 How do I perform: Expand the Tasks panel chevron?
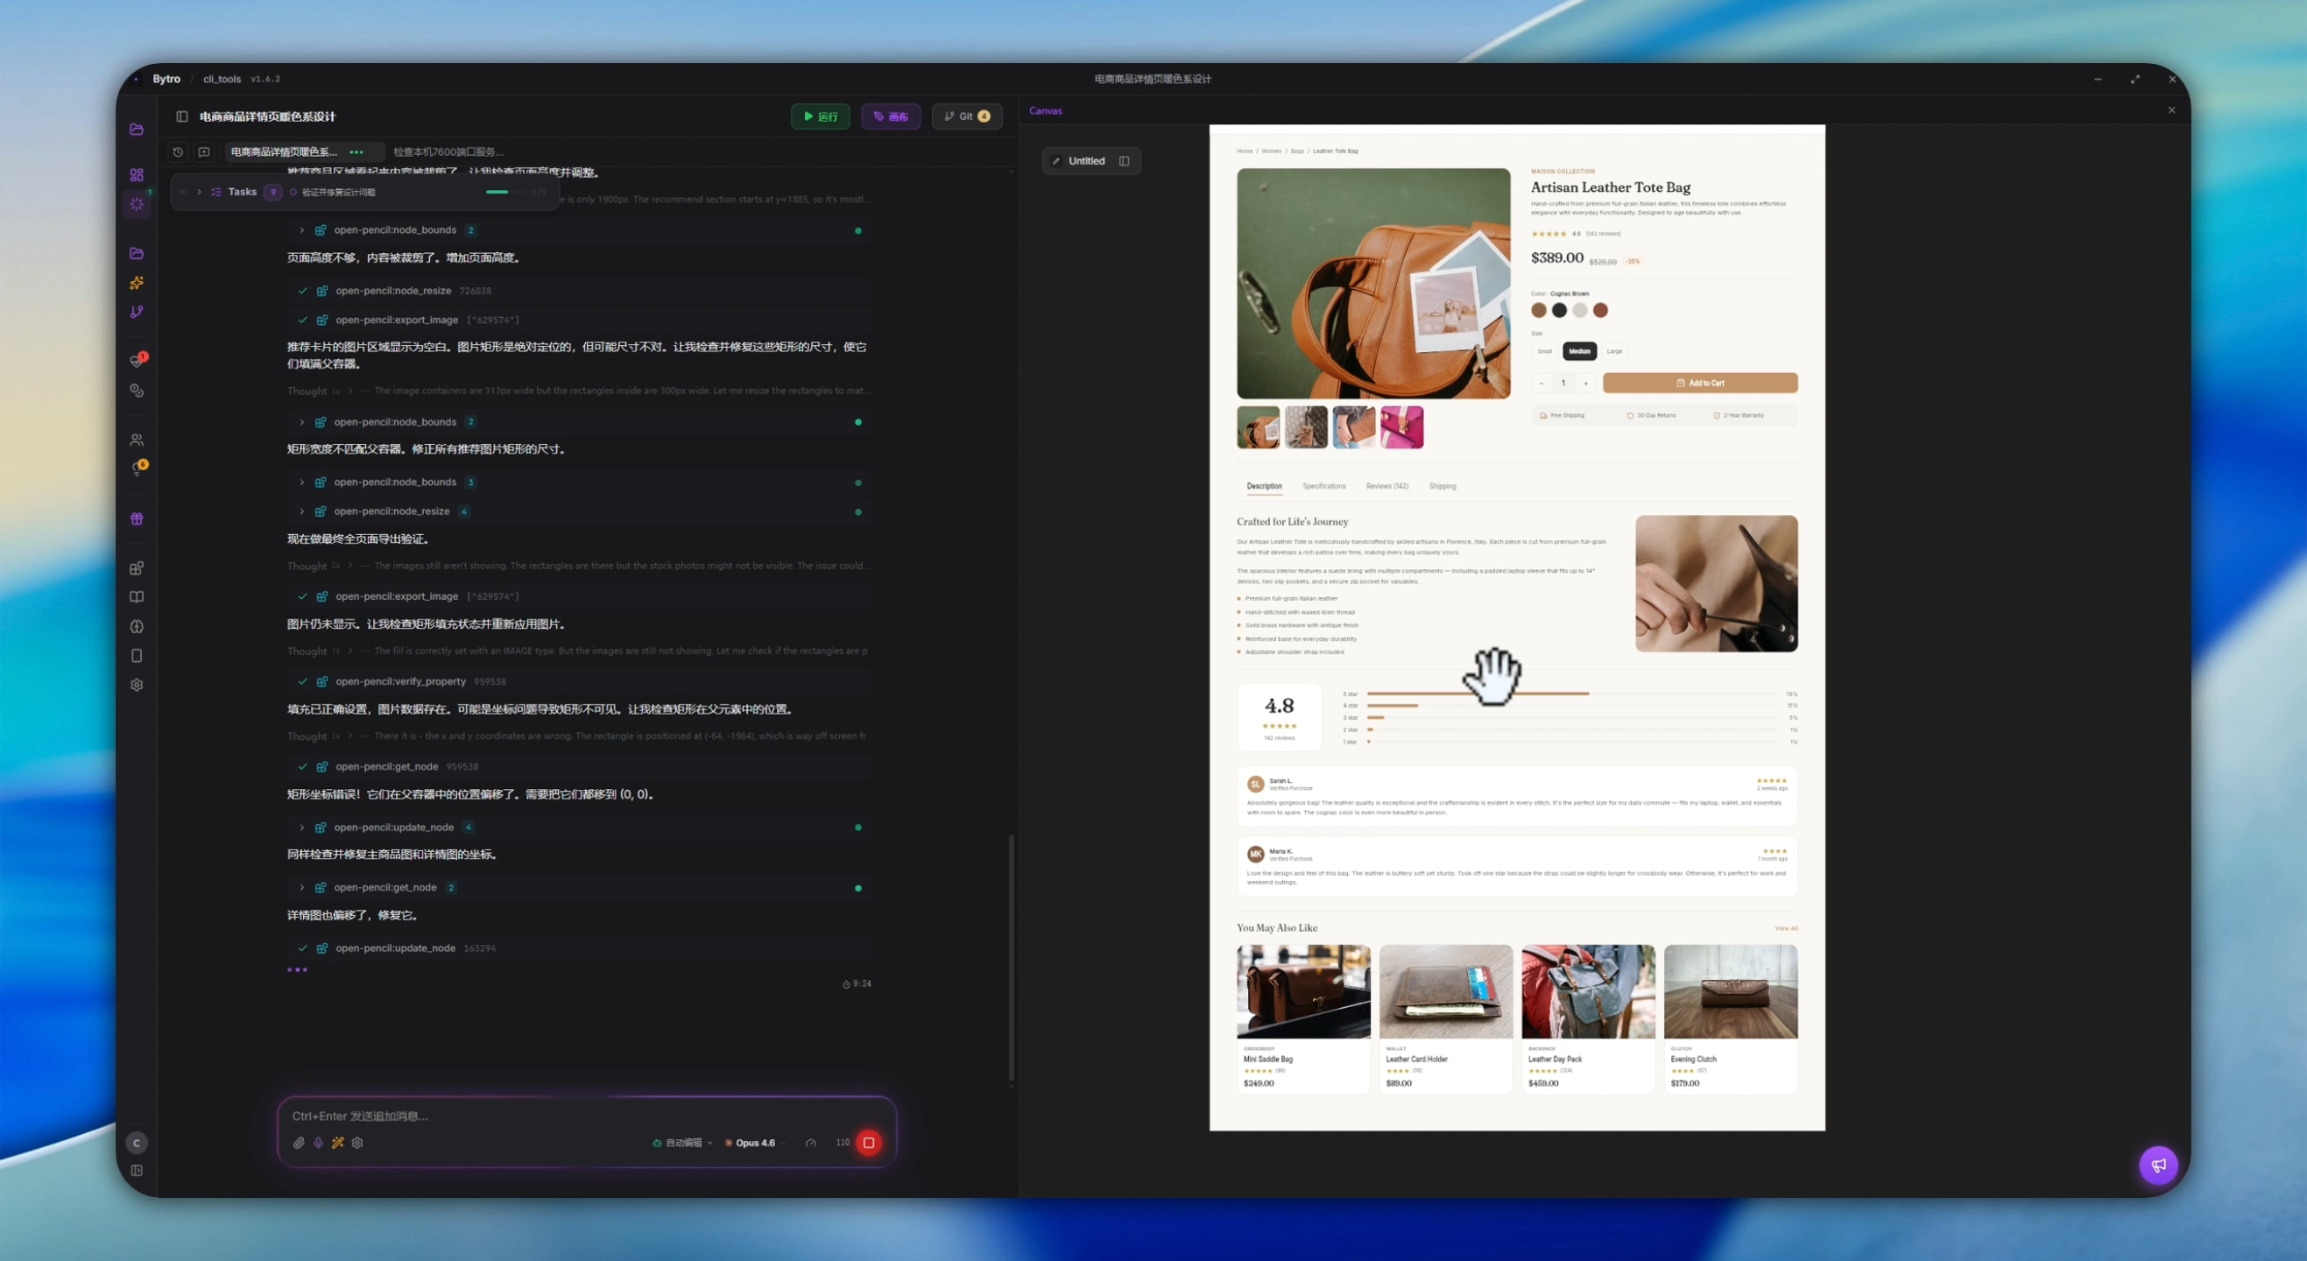tap(199, 192)
